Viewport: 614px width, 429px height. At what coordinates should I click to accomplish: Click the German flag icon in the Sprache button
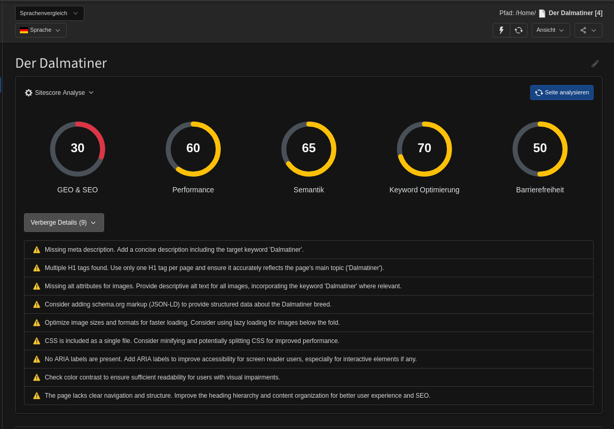[x=24, y=30]
